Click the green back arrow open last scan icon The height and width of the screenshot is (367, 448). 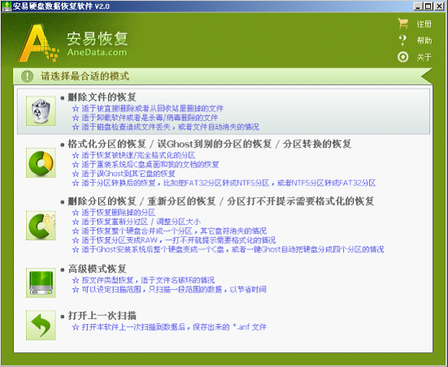[41, 325]
